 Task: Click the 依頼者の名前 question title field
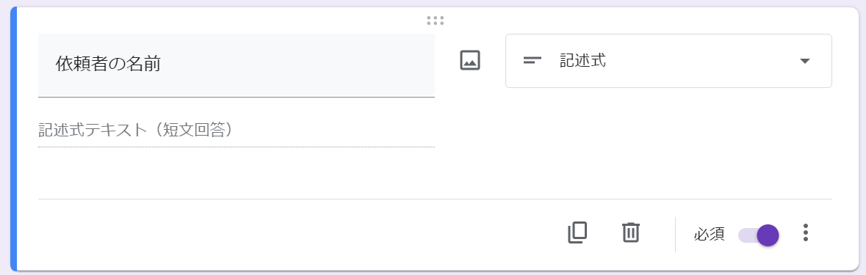[x=237, y=65]
